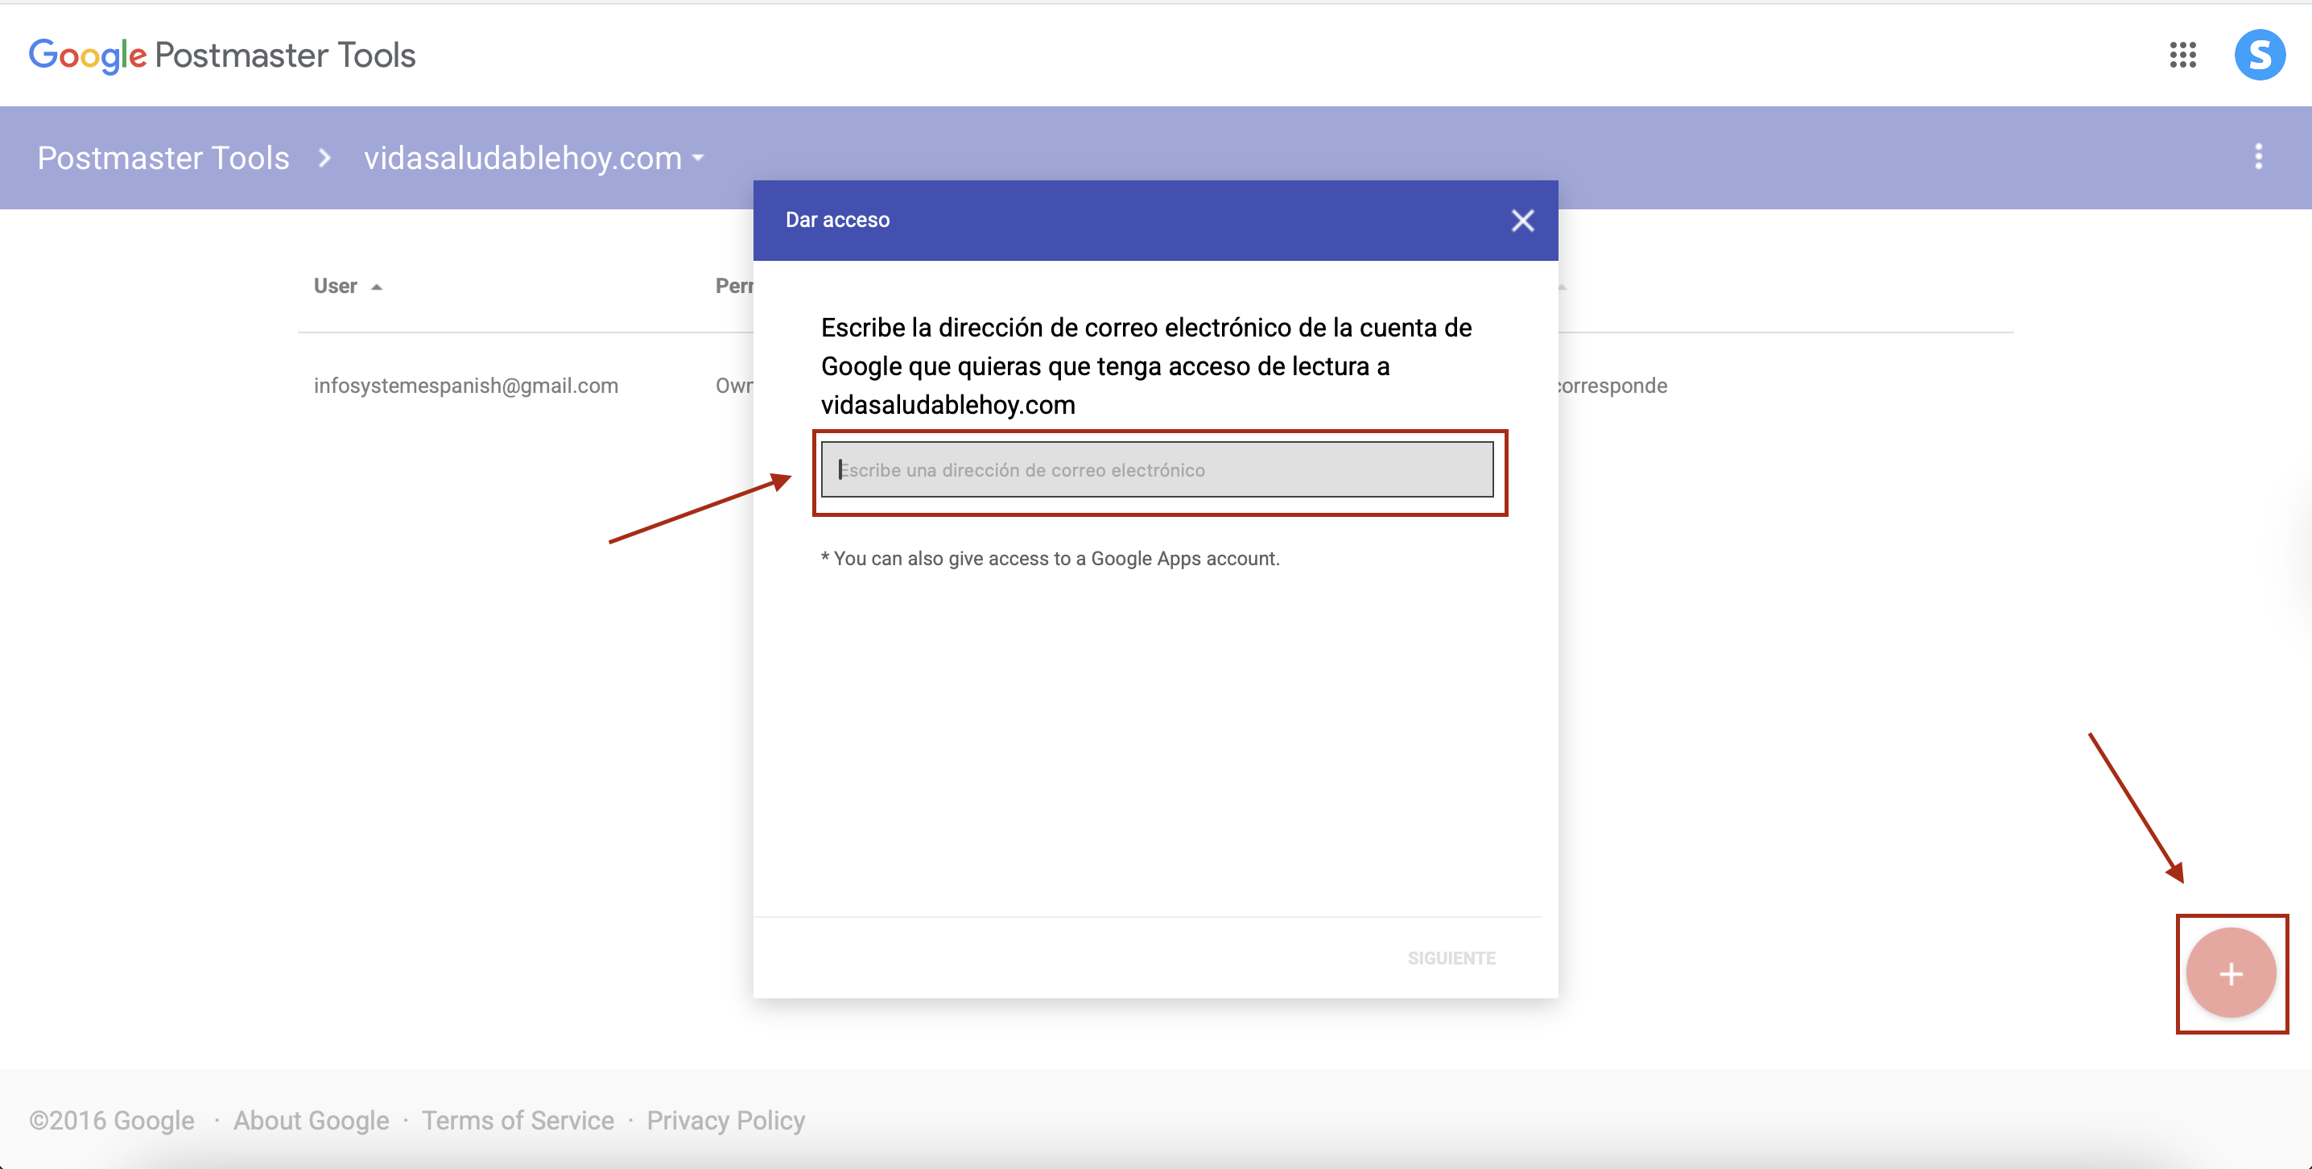Image resolution: width=2312 pixels, height=1169 pixels.
Task: Select the infosystemespanish@gmail.com user row
Action: click(466, 386)
